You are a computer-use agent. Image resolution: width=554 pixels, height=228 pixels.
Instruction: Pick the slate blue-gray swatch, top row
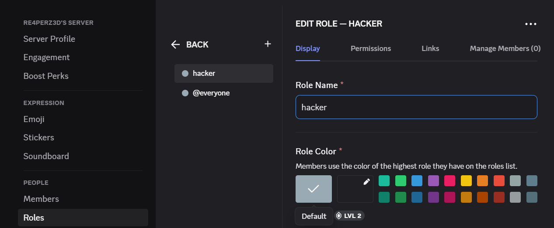pos(532,180)
